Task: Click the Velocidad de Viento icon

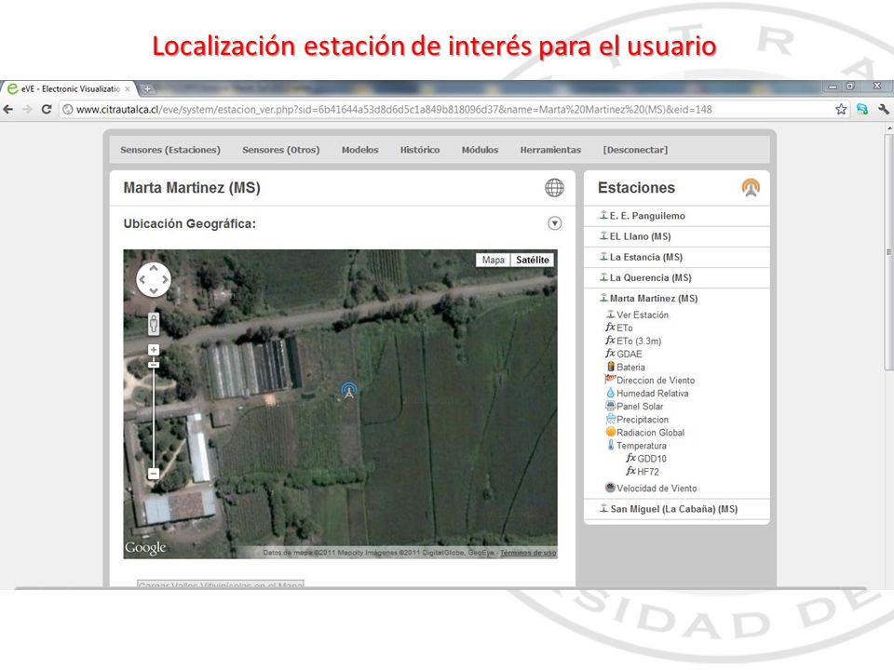Action: coord(610,487)
